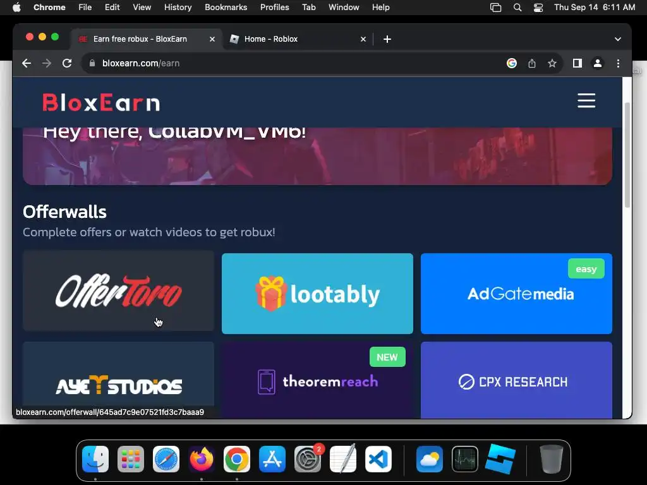Click the Offerwalls heading
Viewport: 647px width, 485px height.
pyautogui.click(x=65, y=212)
